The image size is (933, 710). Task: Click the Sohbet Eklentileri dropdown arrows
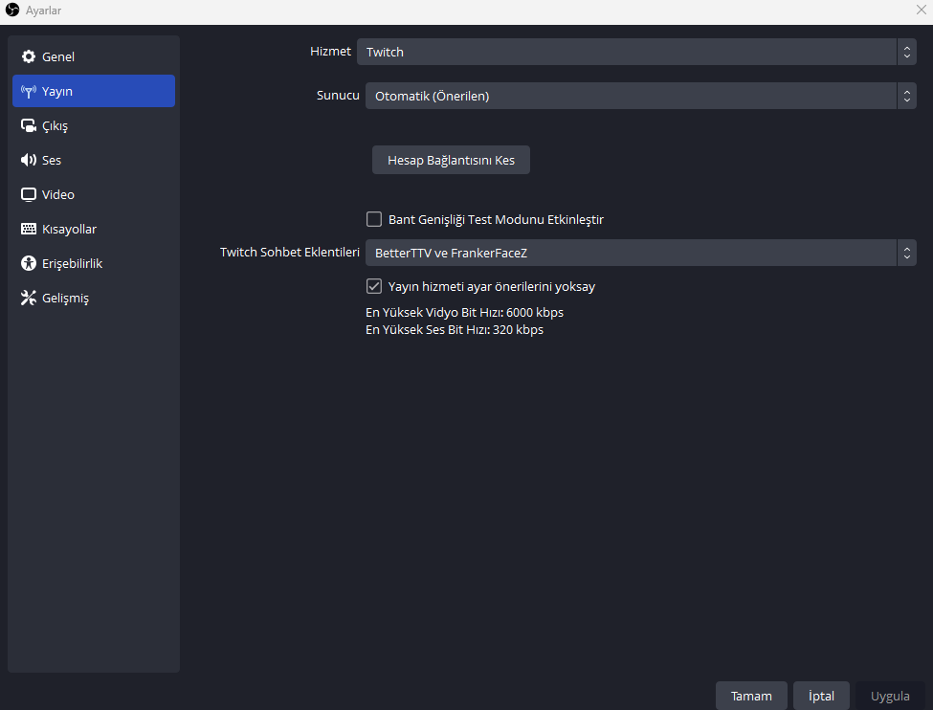click(906, 253)
